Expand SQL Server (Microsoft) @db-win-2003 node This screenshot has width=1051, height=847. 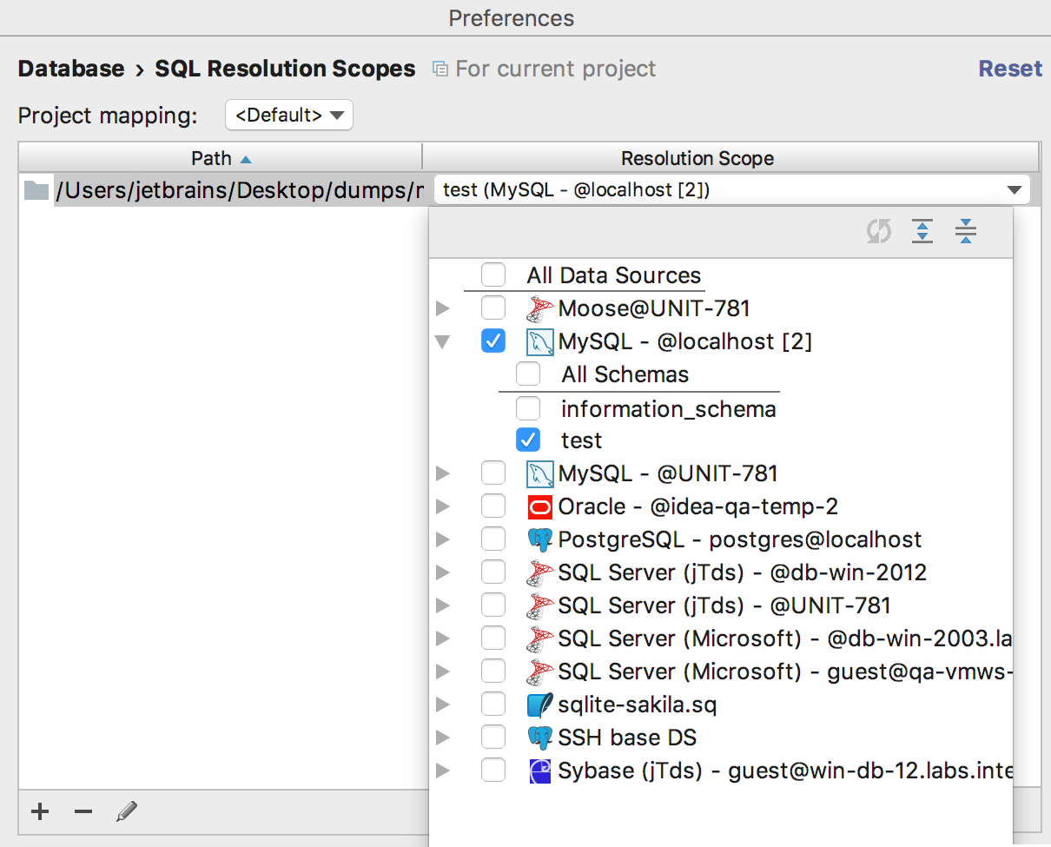pyautogui.click(x=443, y=639)
